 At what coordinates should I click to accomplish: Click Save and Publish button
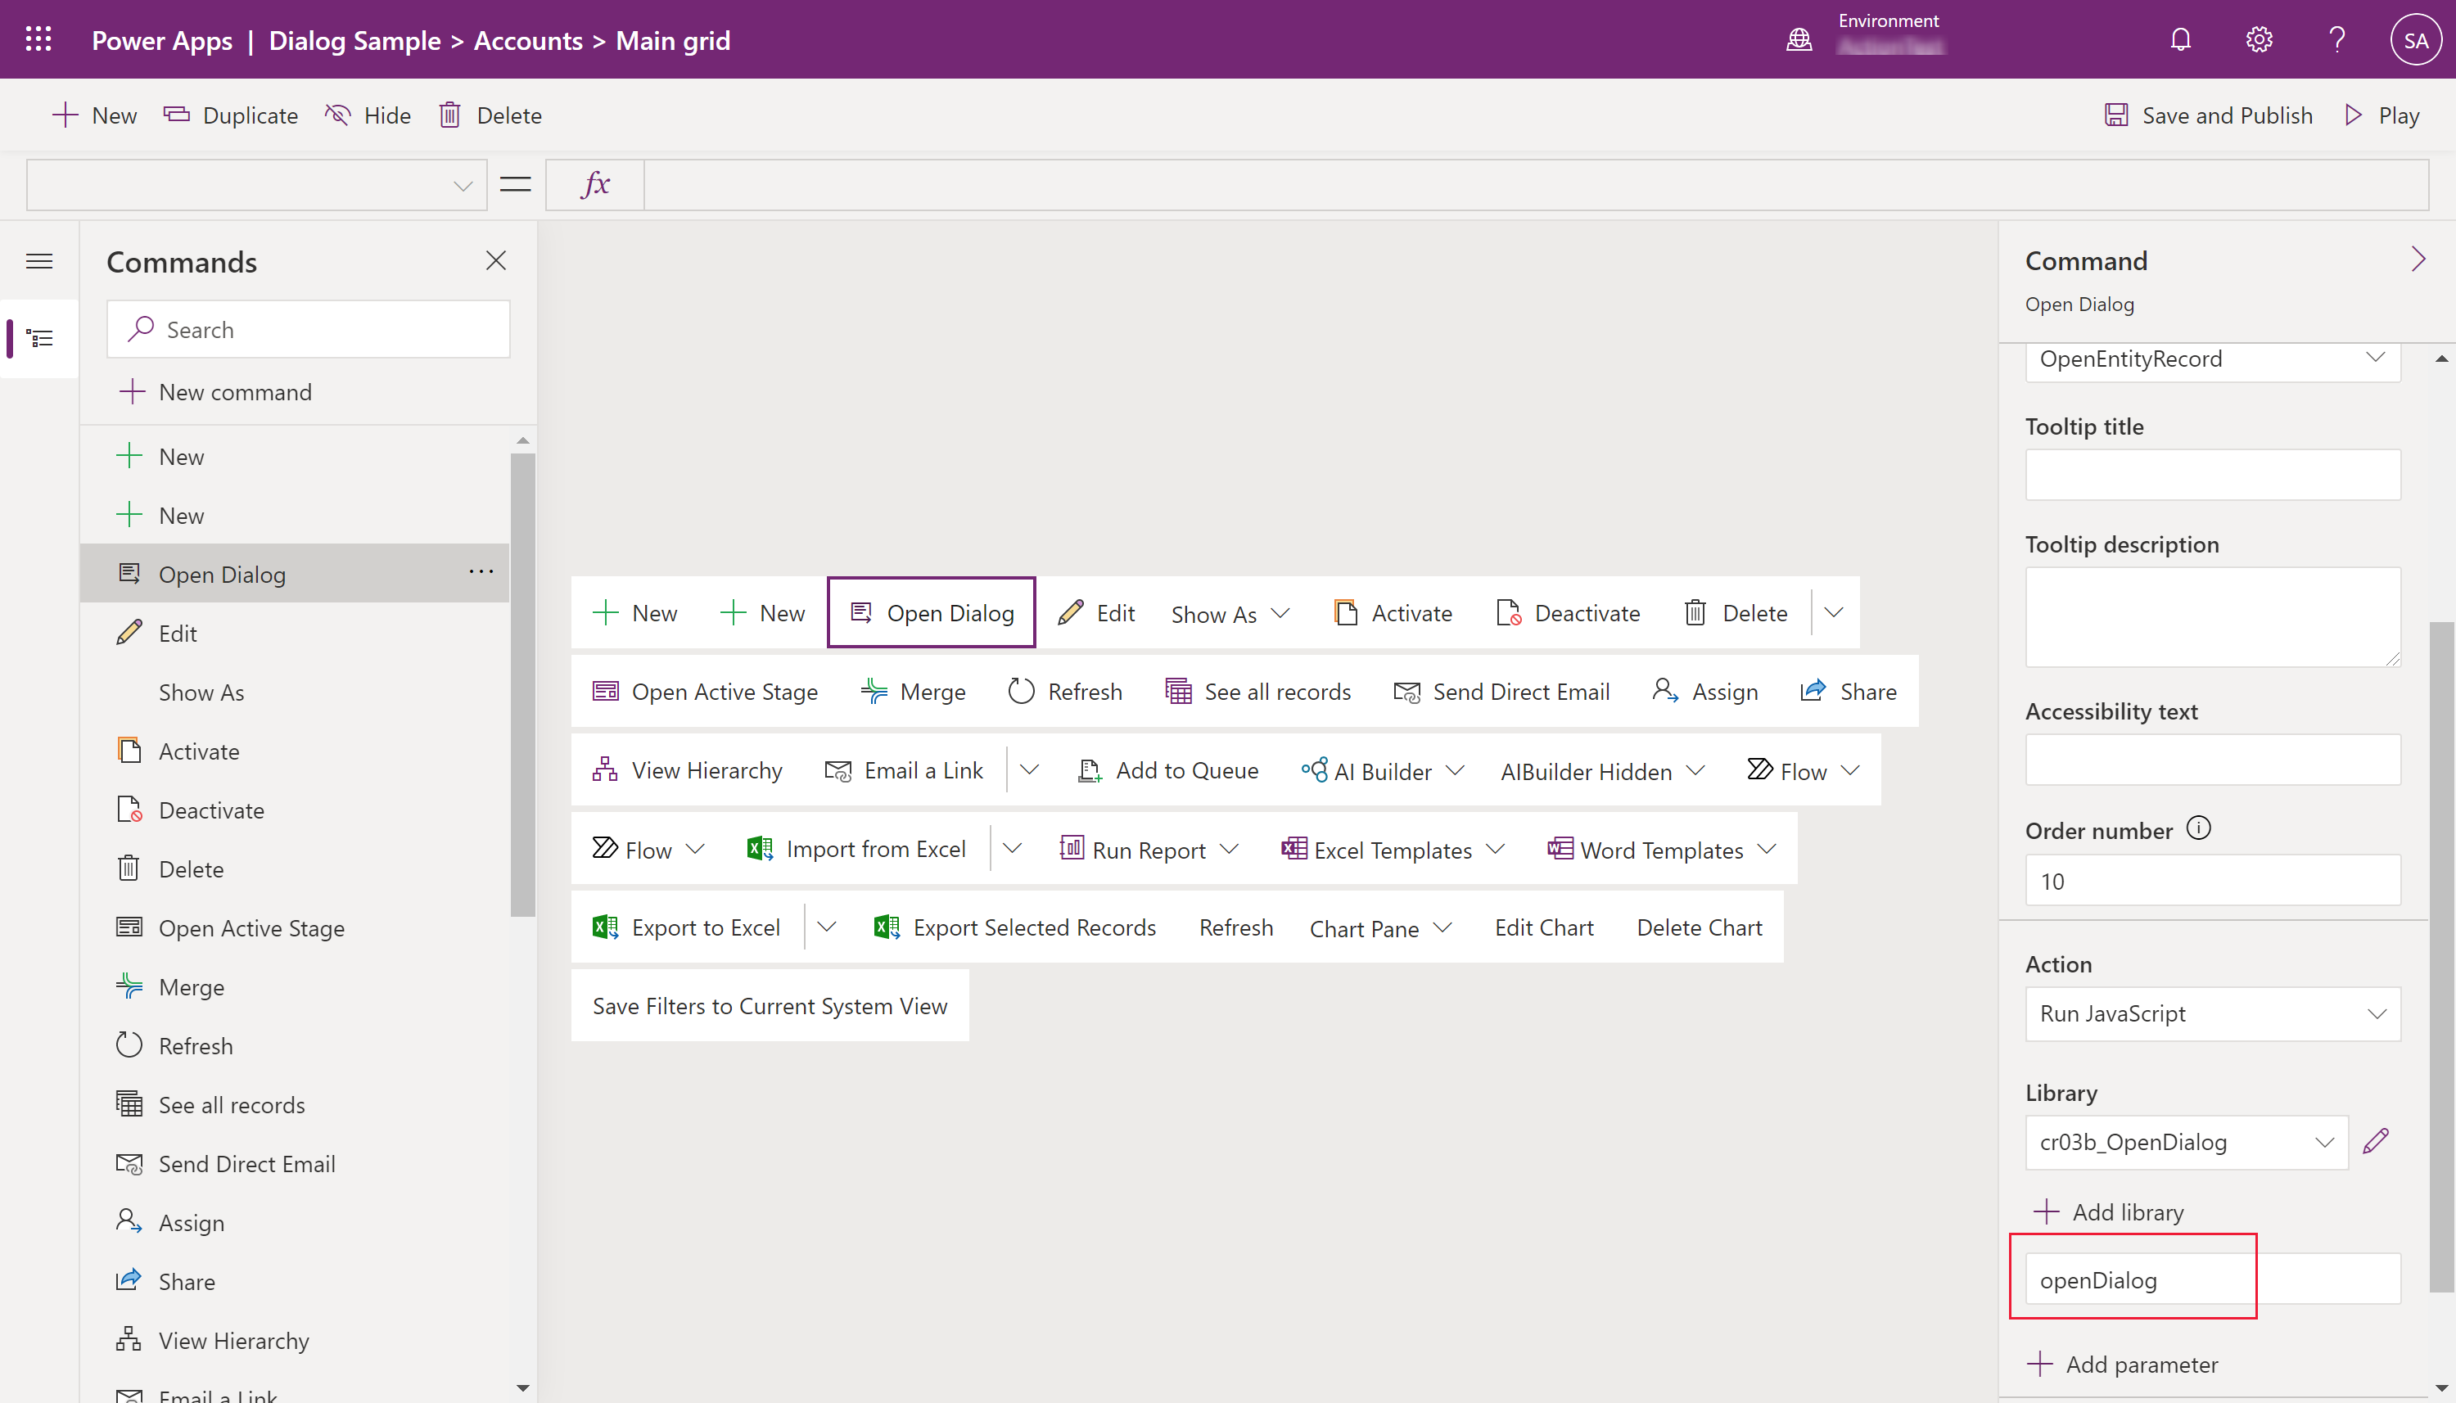[x=2210, y=115]
